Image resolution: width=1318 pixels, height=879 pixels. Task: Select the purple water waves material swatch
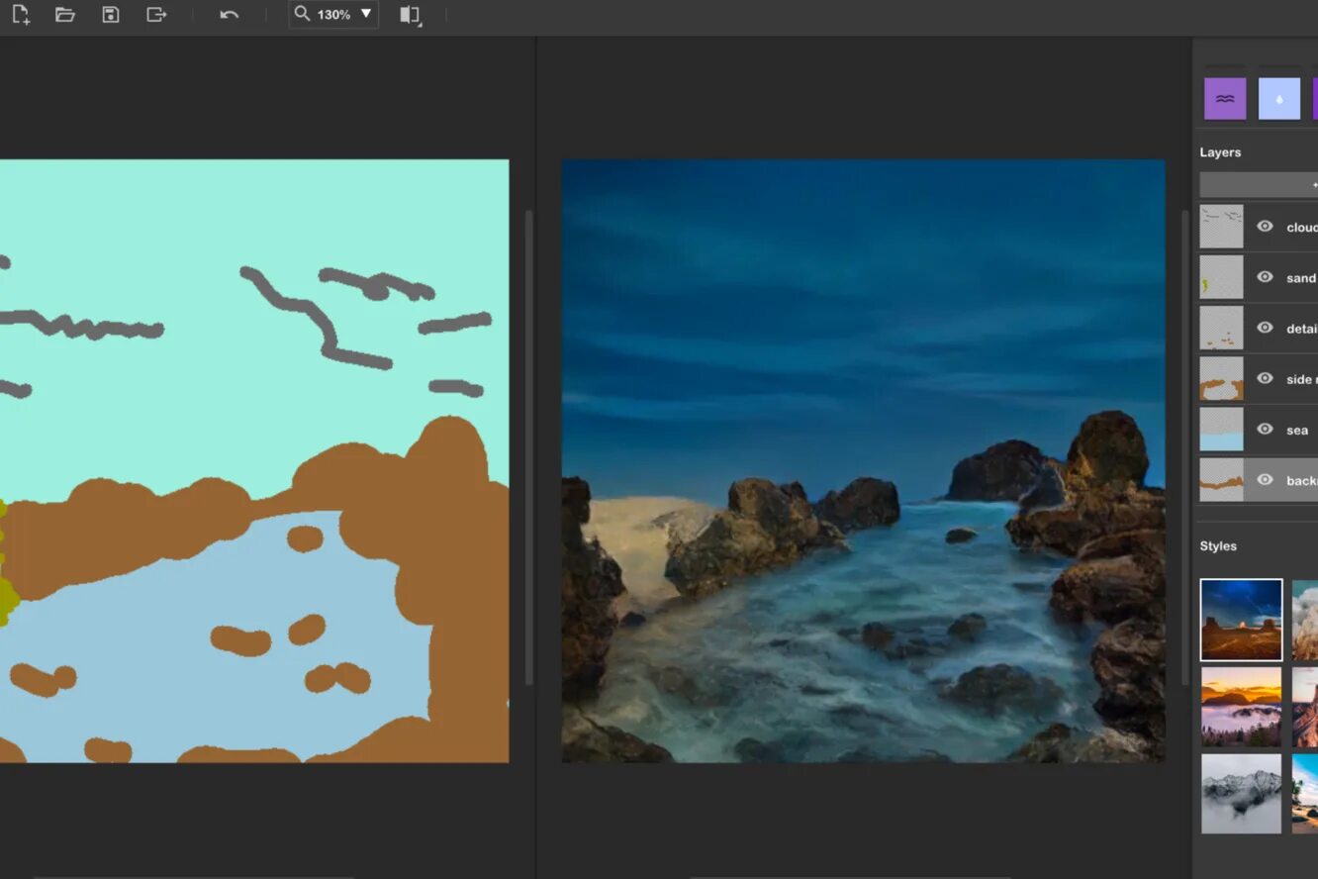tap(1225, 99)
